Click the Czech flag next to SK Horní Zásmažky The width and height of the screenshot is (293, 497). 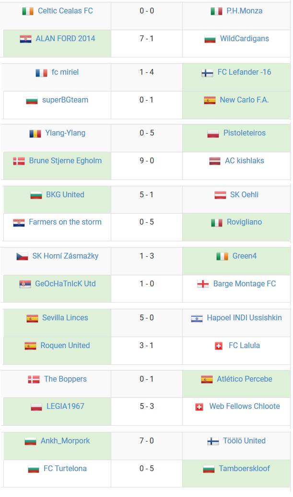[x=22, y=257]
